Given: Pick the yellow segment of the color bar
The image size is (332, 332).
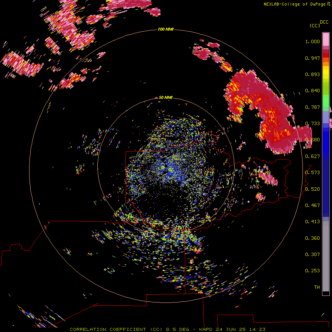Looking at the screenshot, I should coord(326,73).
